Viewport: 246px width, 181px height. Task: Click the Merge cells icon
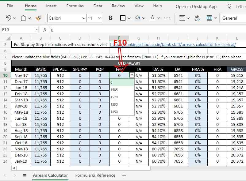[x=209, y=18]
